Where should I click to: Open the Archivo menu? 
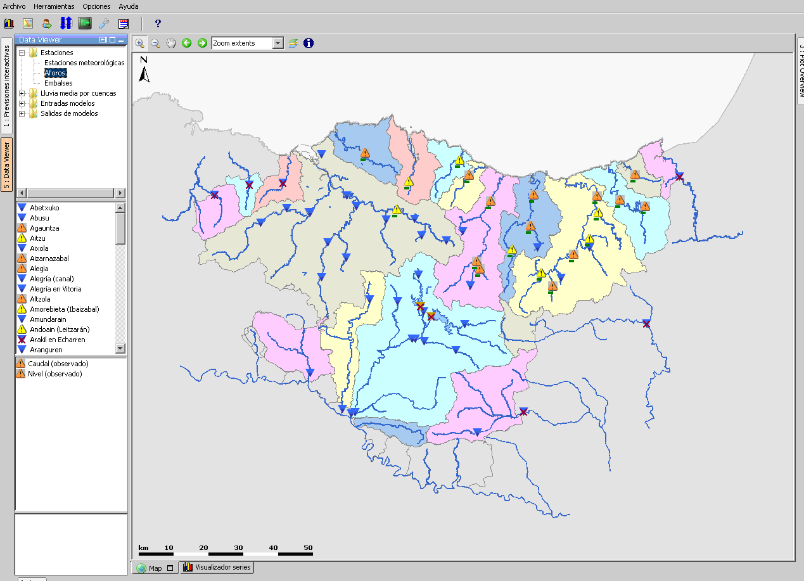click(x=15, y=6)
